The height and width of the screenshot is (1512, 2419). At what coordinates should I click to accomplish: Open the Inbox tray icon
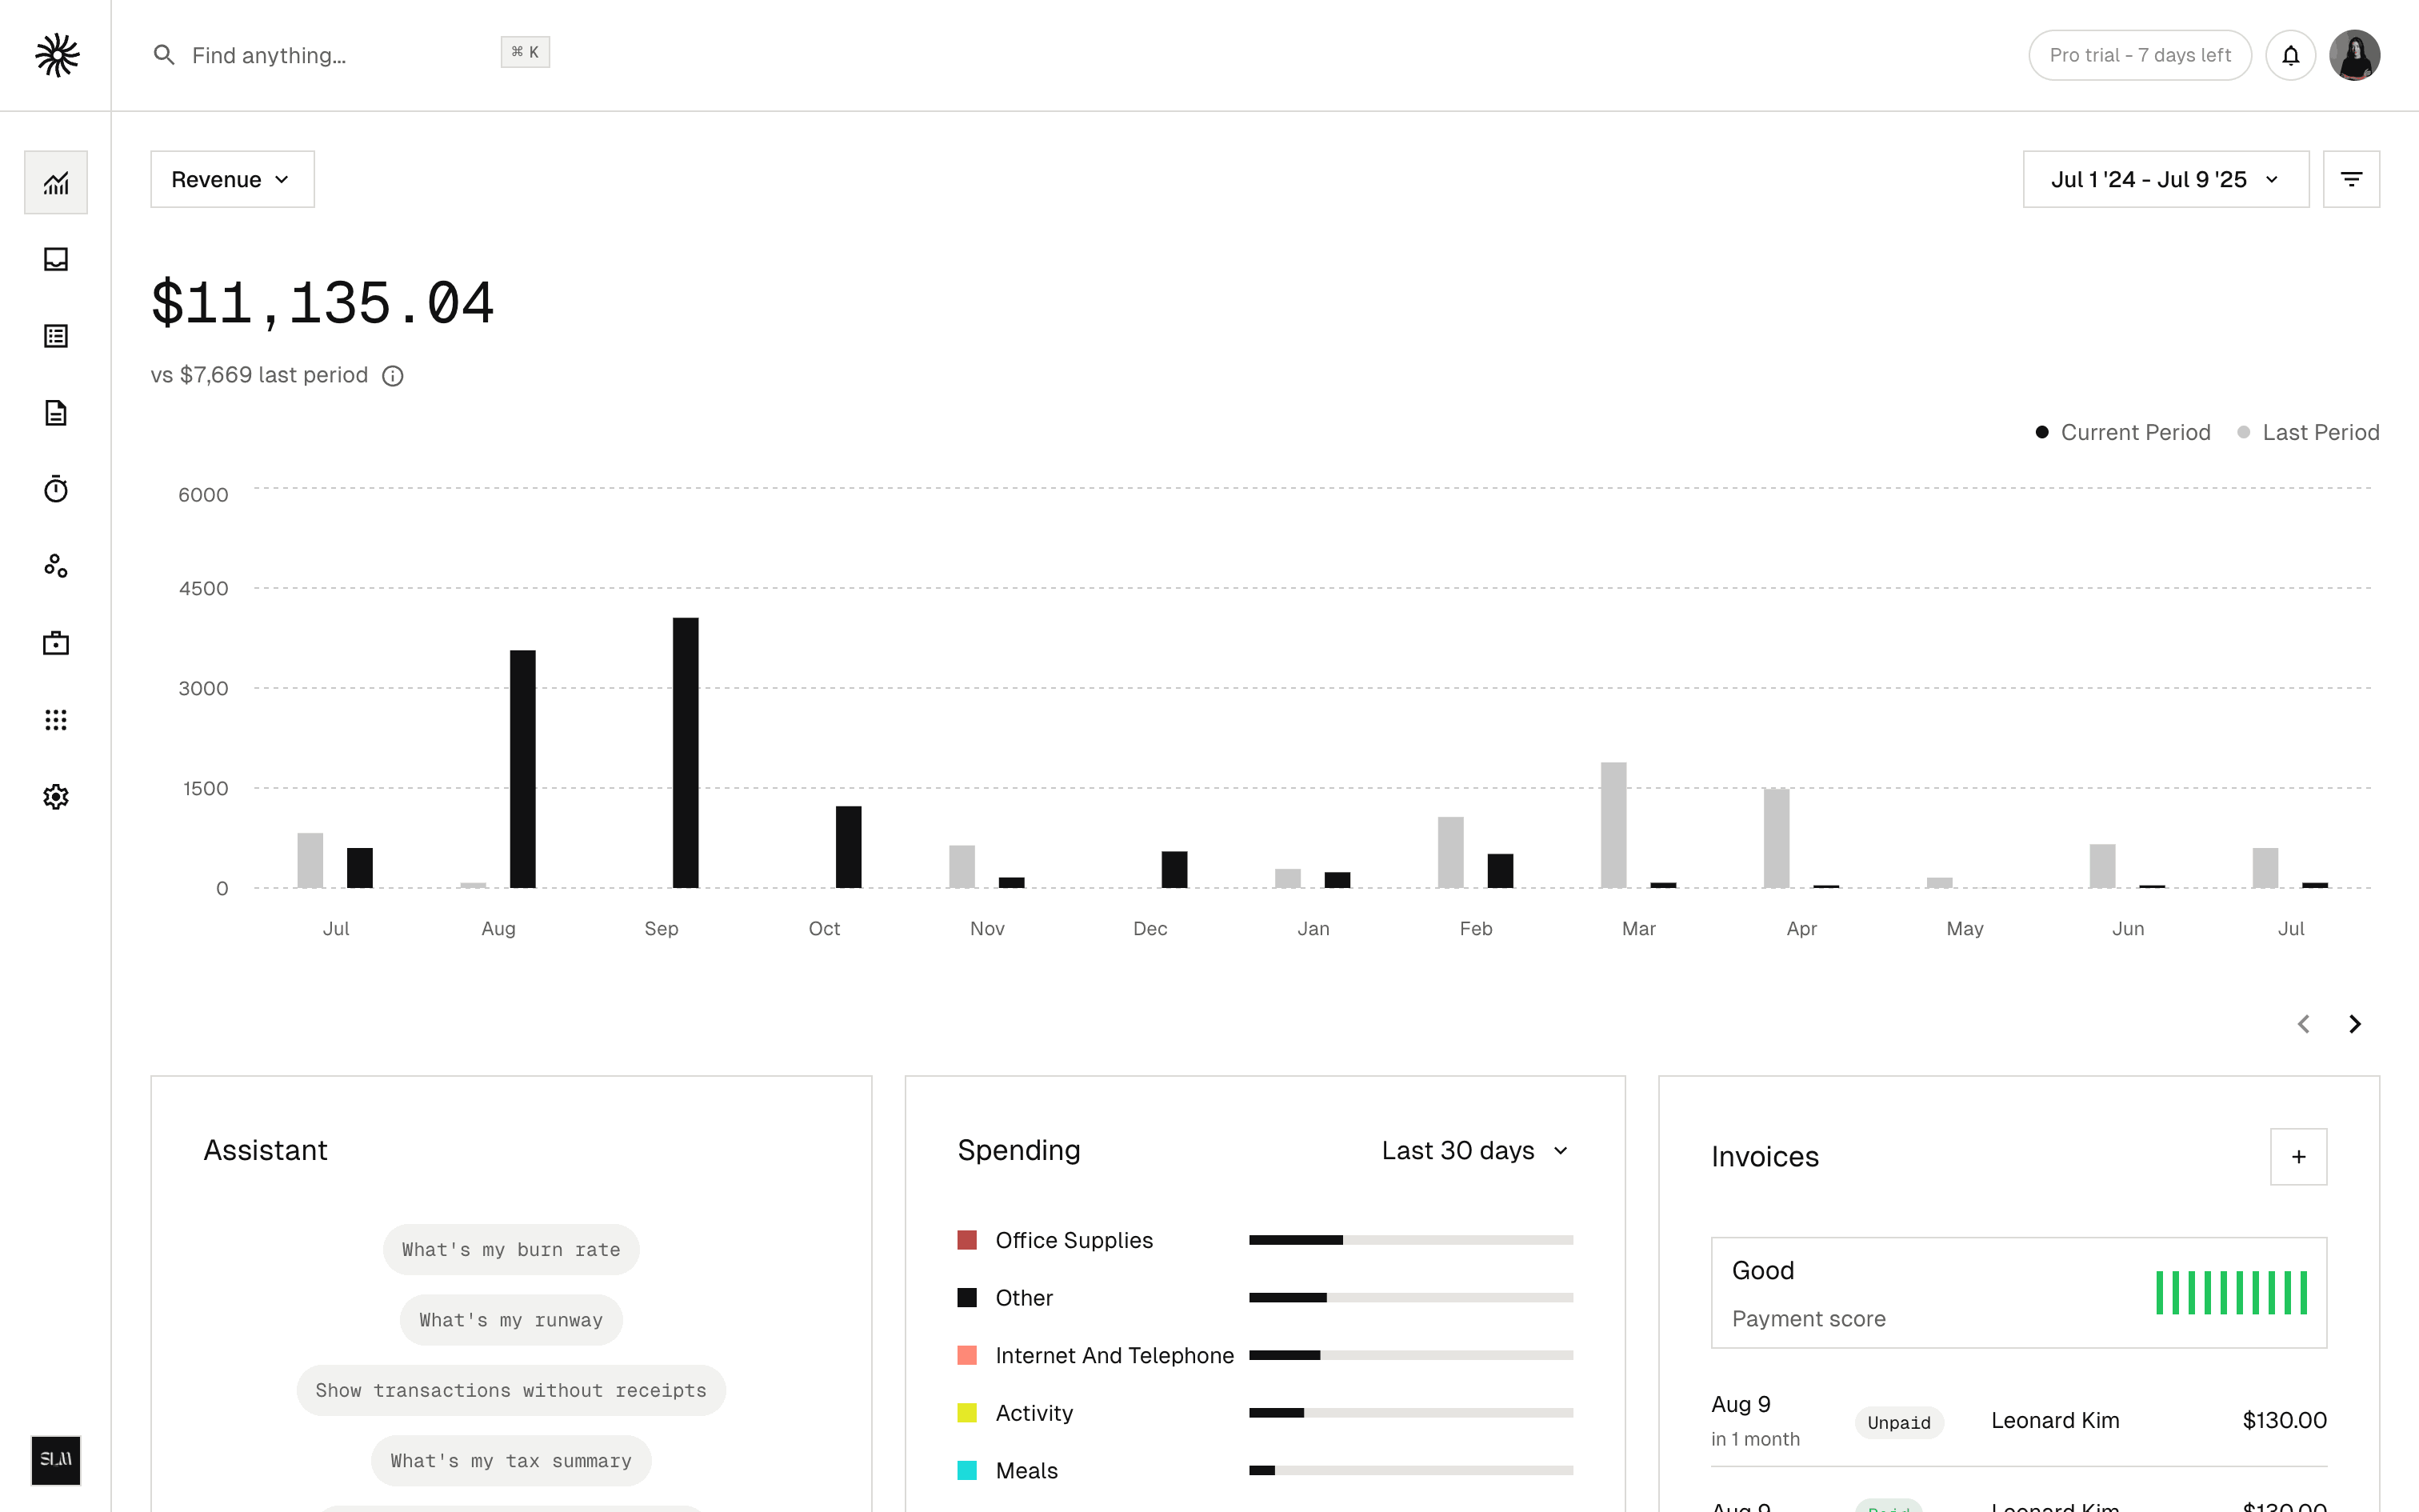(56, 259)
